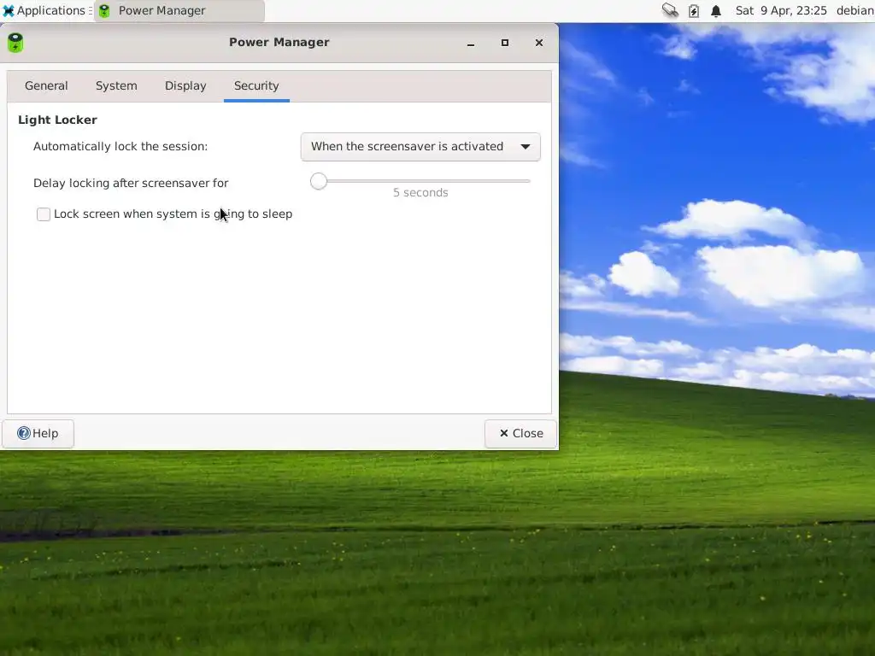Close the Power Manager window via titlebar X
Viewport: 875px width, 656px height.
point(539,43)
